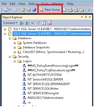Click the New Project toolbar icon
This screenshot has width=94, height=108.
[x=6, y=10]
